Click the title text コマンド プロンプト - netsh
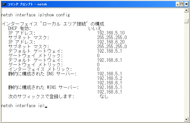 27,4
